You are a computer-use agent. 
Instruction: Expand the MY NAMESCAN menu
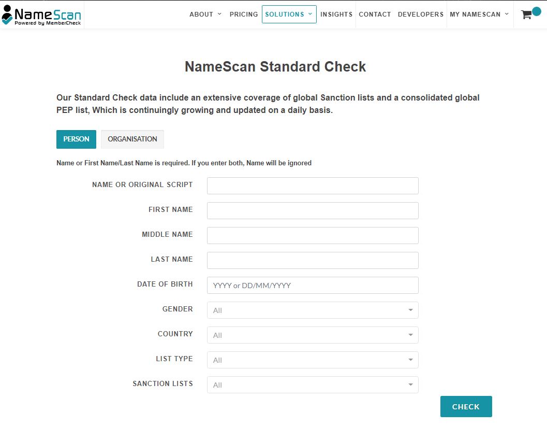pyautogui.click(x=479, y=15)
